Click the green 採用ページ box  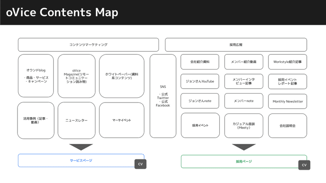[x=244, y=161]
